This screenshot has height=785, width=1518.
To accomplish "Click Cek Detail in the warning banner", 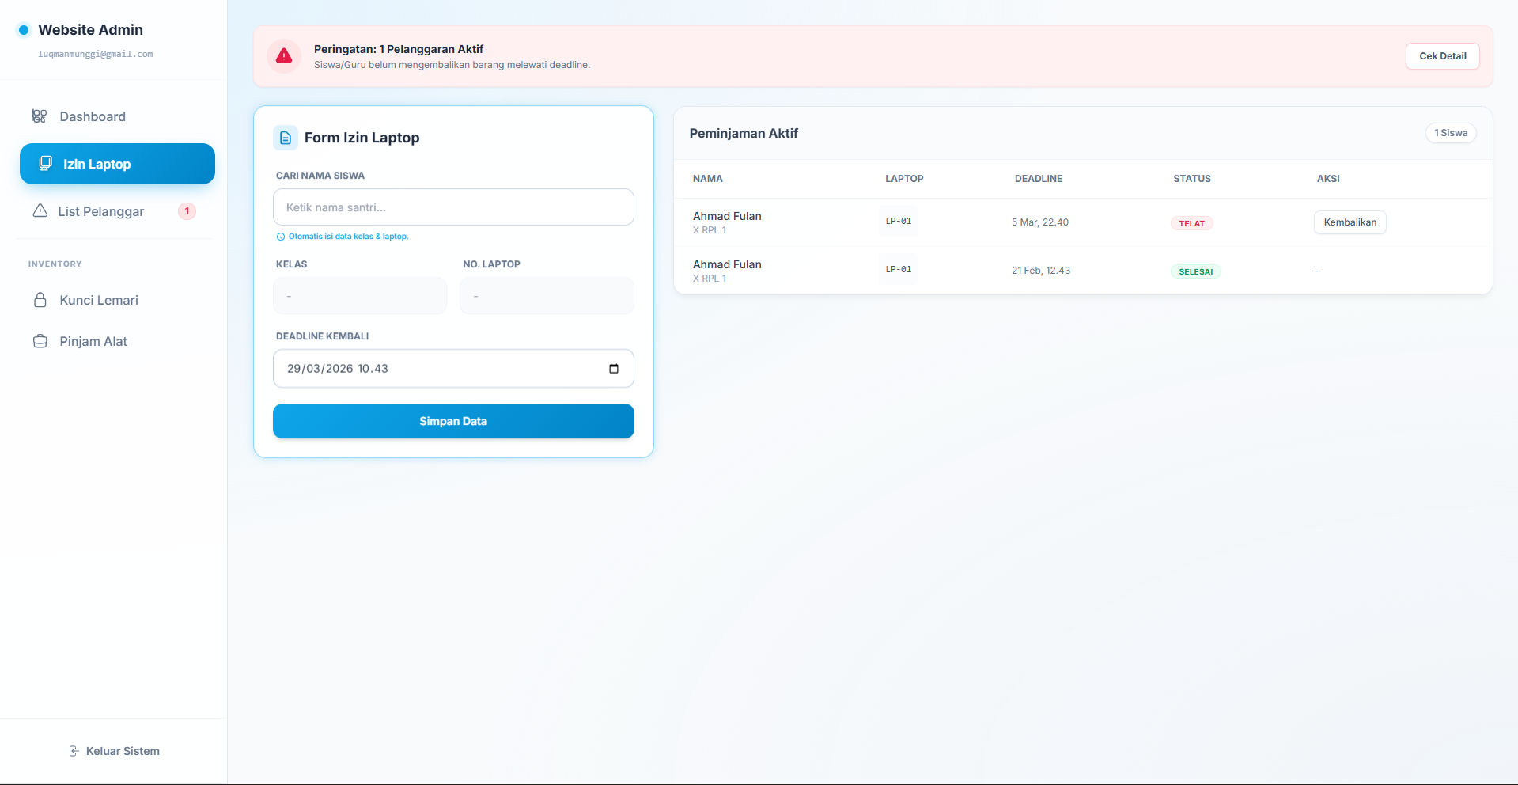I will [1442, 56].
